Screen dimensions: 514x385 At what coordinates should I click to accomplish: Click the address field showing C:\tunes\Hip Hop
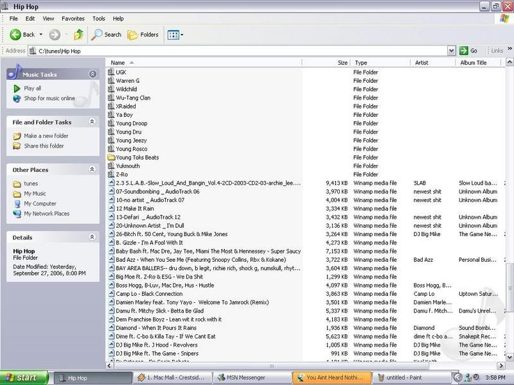[x=238, y=51]
